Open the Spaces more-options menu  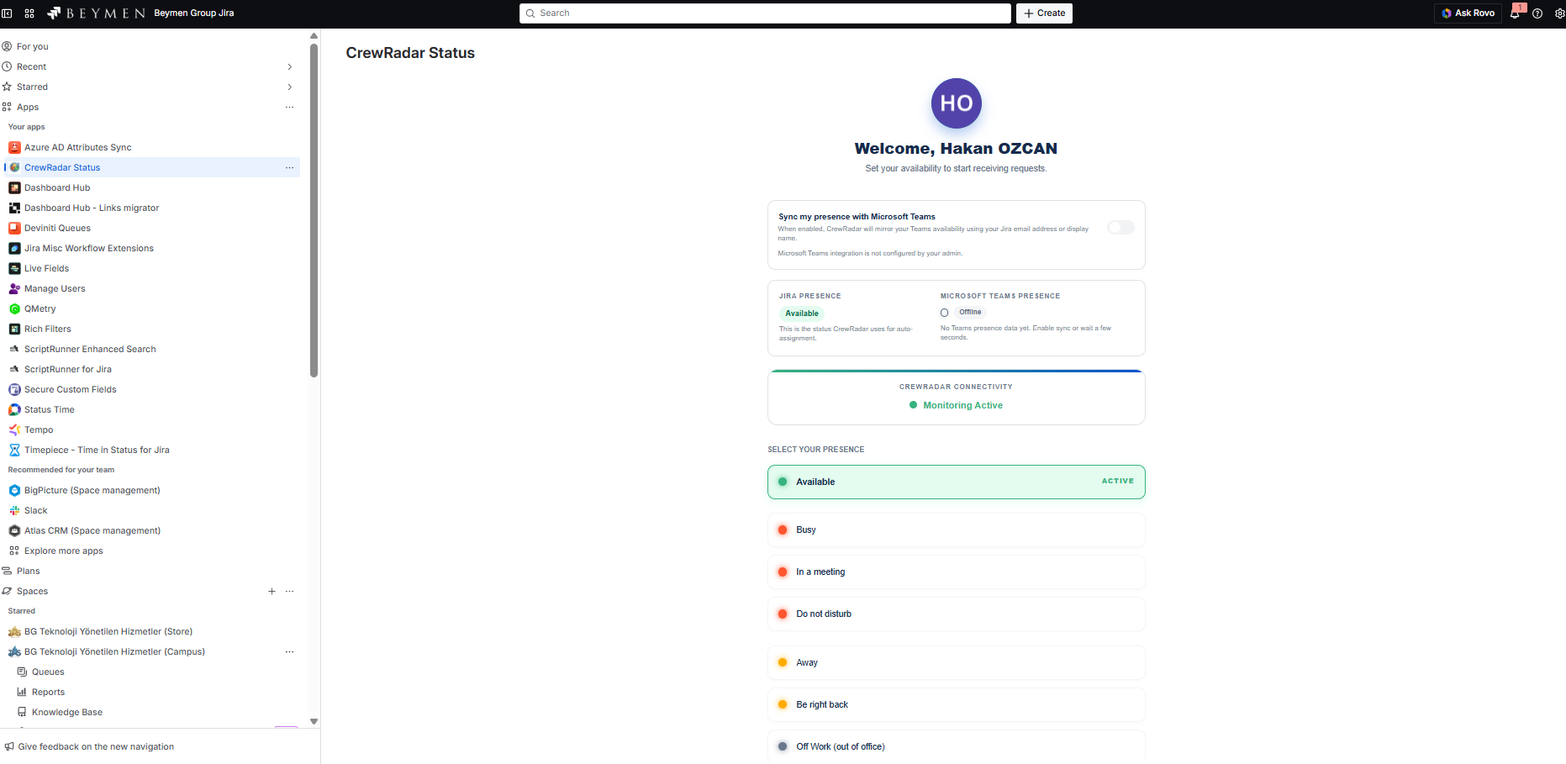pyautogui.click(x=289, y=591)
